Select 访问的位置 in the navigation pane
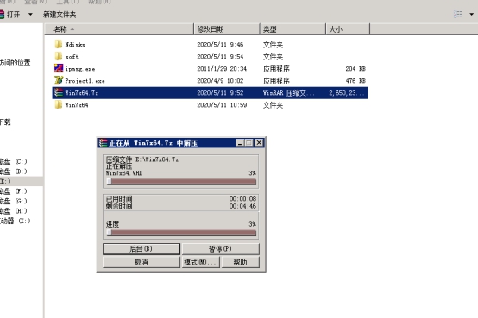Screen dimensions: 478x318 coord(16,63)
